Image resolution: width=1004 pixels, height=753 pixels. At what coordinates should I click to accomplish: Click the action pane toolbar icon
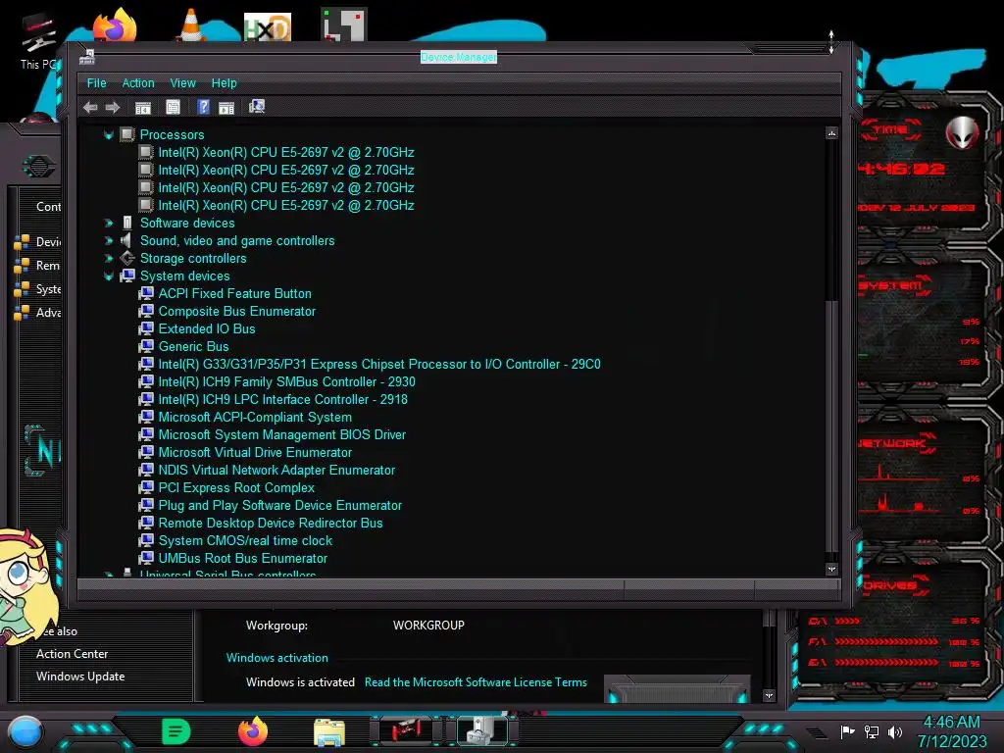(226, 108)
